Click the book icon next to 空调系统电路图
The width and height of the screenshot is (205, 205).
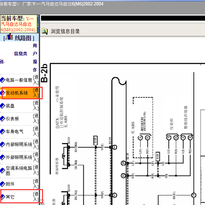click(2, 171)
